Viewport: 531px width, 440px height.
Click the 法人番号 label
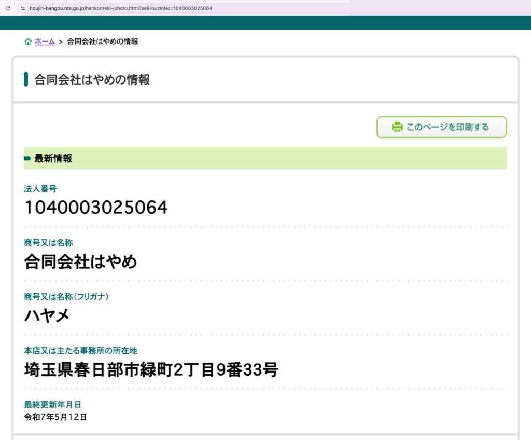[x=40, y=189]
